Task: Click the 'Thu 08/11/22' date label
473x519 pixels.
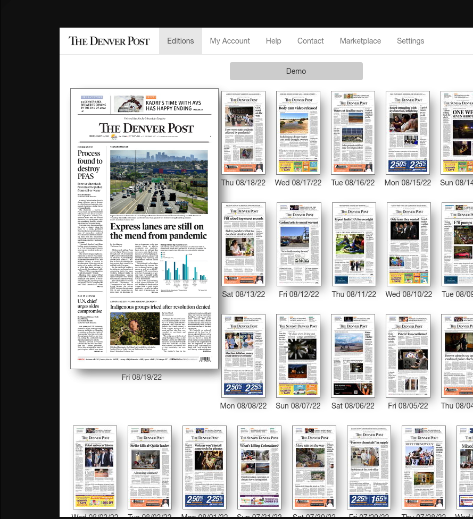Action: click(x=354, y=294)
